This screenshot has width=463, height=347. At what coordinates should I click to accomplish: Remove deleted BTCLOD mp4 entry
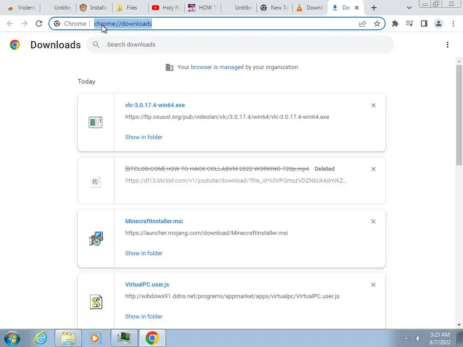click(x=373, y=169)
